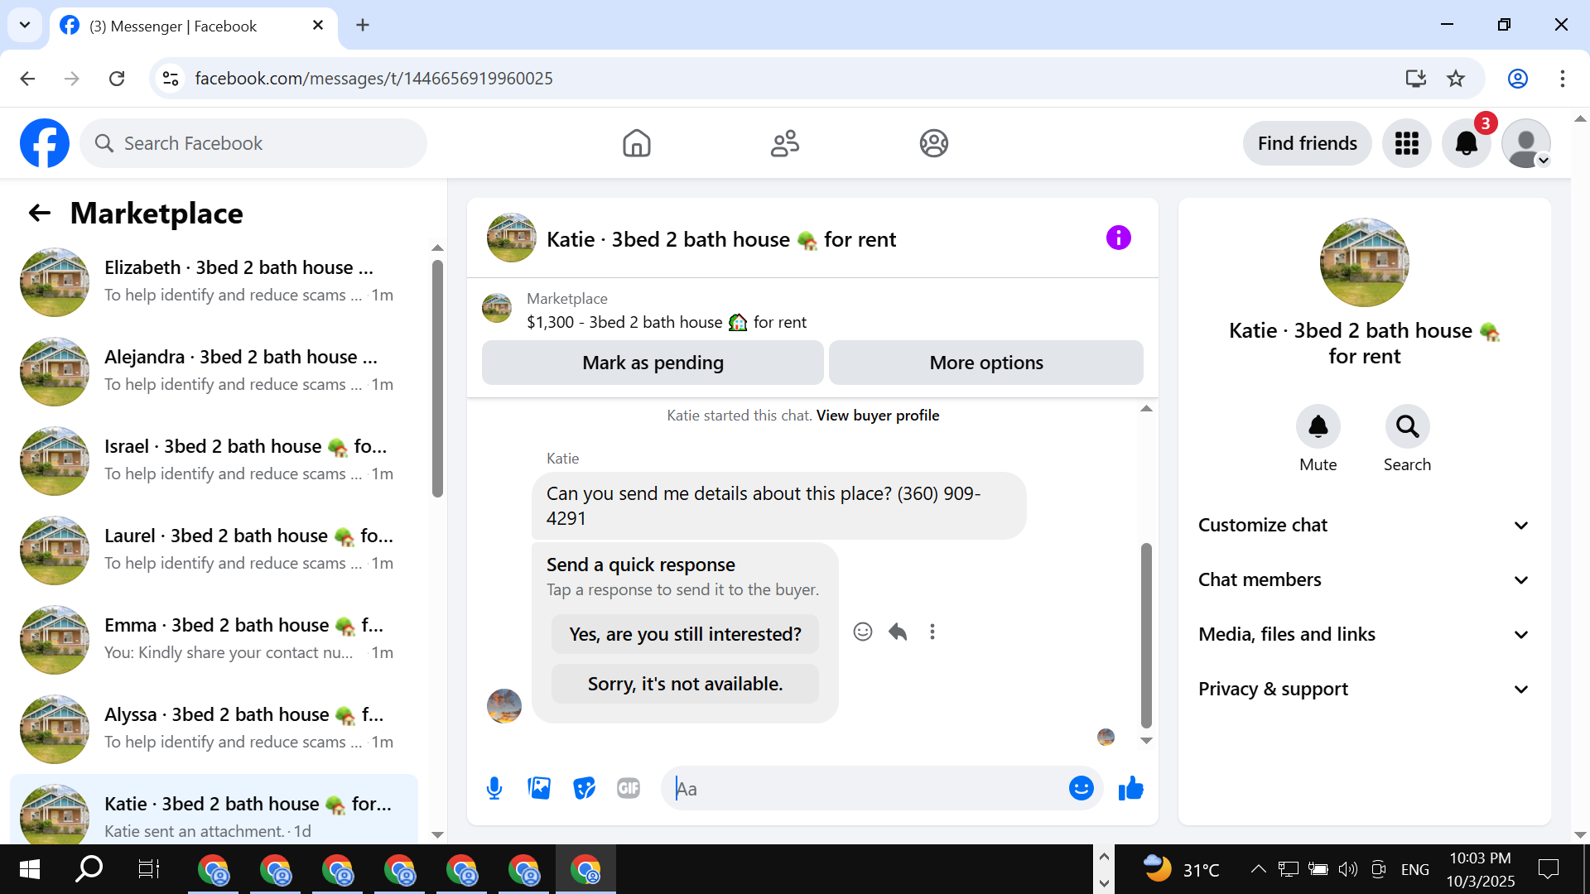Open the Friends icon in top navigation
This screenshot has width=1590, height=894.
point(785,143)
